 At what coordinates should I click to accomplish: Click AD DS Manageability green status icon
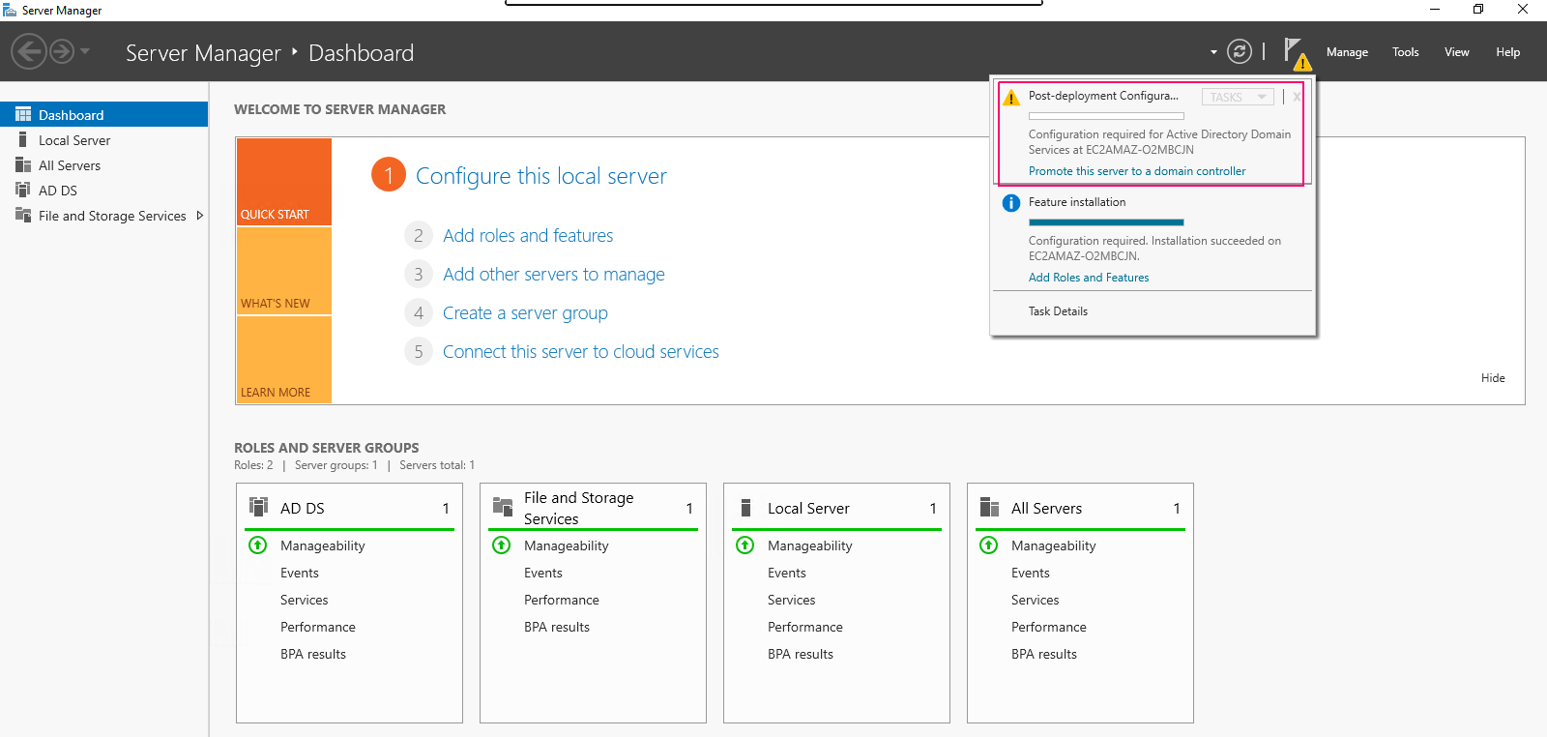pyautogui.click(x=258, y=545)
